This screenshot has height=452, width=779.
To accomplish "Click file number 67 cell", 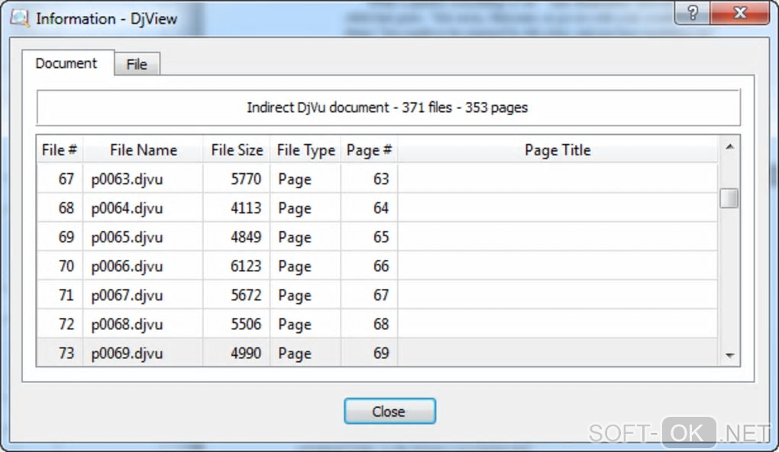I will [60, 179].
